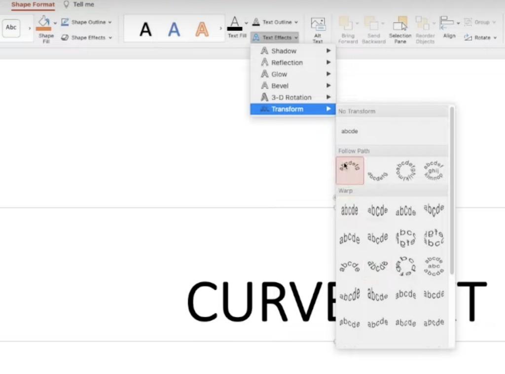505x374 pixels.
Task: Click the Text Fill letter icon
Action: [235, 23]
